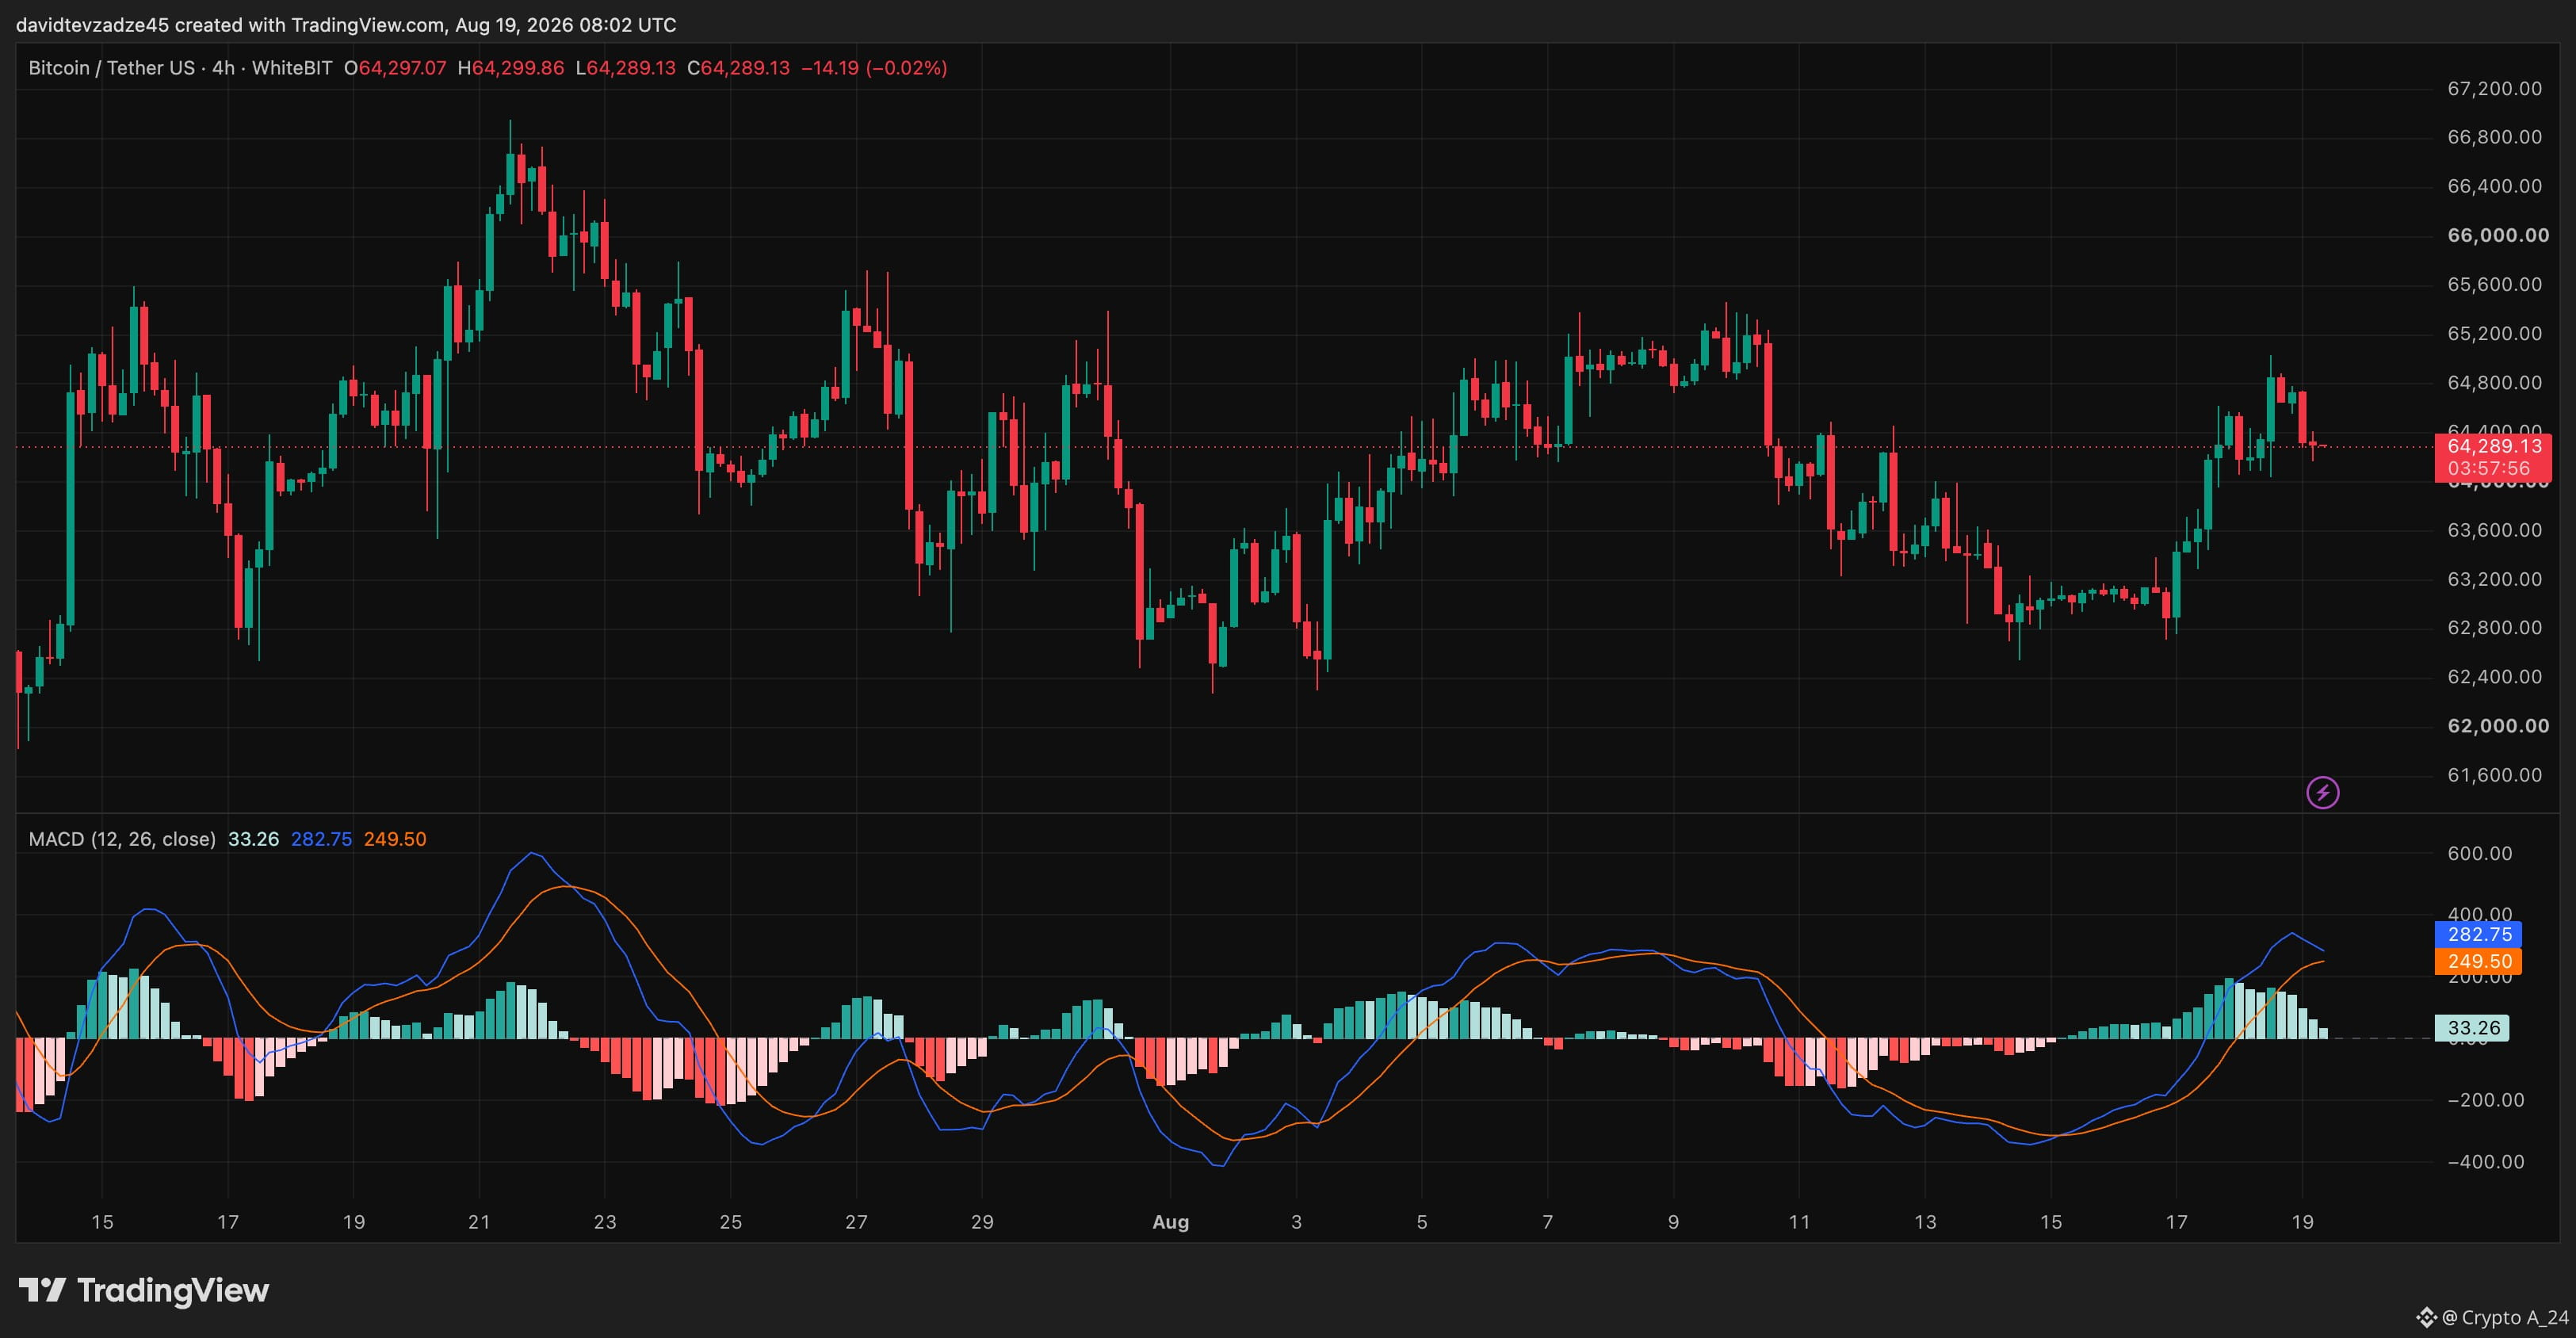
Task: Click the 5 date label on time axis
Action: tap(1422, 1222)
